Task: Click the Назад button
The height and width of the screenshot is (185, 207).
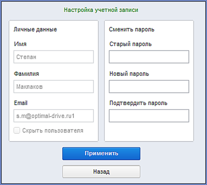Action: [x=101, y=171]
